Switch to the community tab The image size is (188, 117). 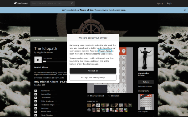[x=51, y=39]
